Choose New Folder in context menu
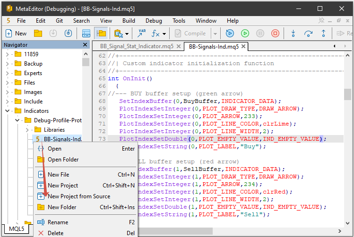The width and height of the screenshot is (354, 237). (x=86, y=207)
